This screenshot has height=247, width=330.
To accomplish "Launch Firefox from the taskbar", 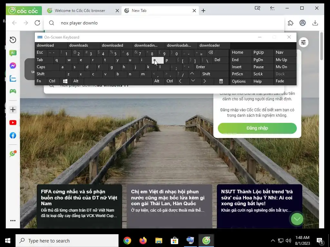I will [x=143, y=241].
